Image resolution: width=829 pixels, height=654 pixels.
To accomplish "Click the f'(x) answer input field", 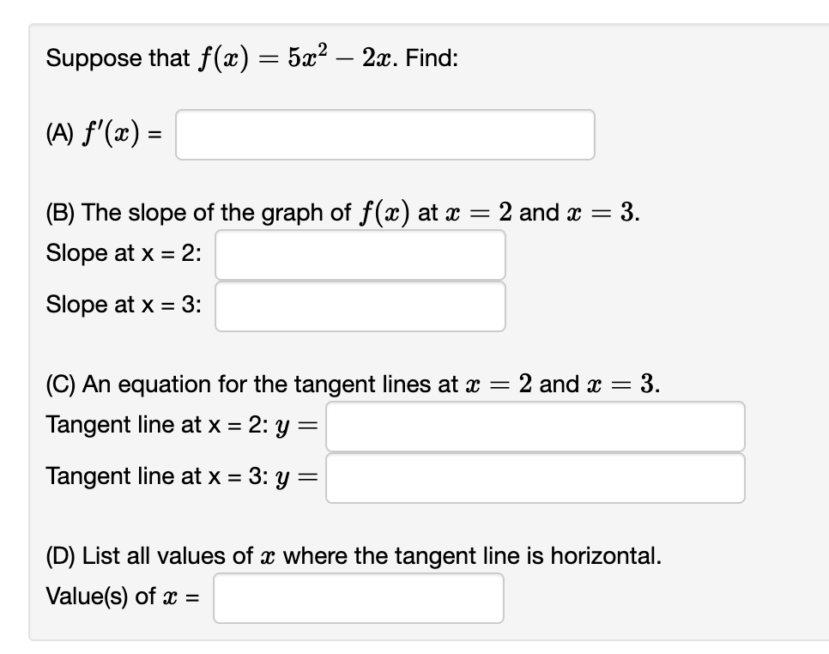I will pos(384,136).
